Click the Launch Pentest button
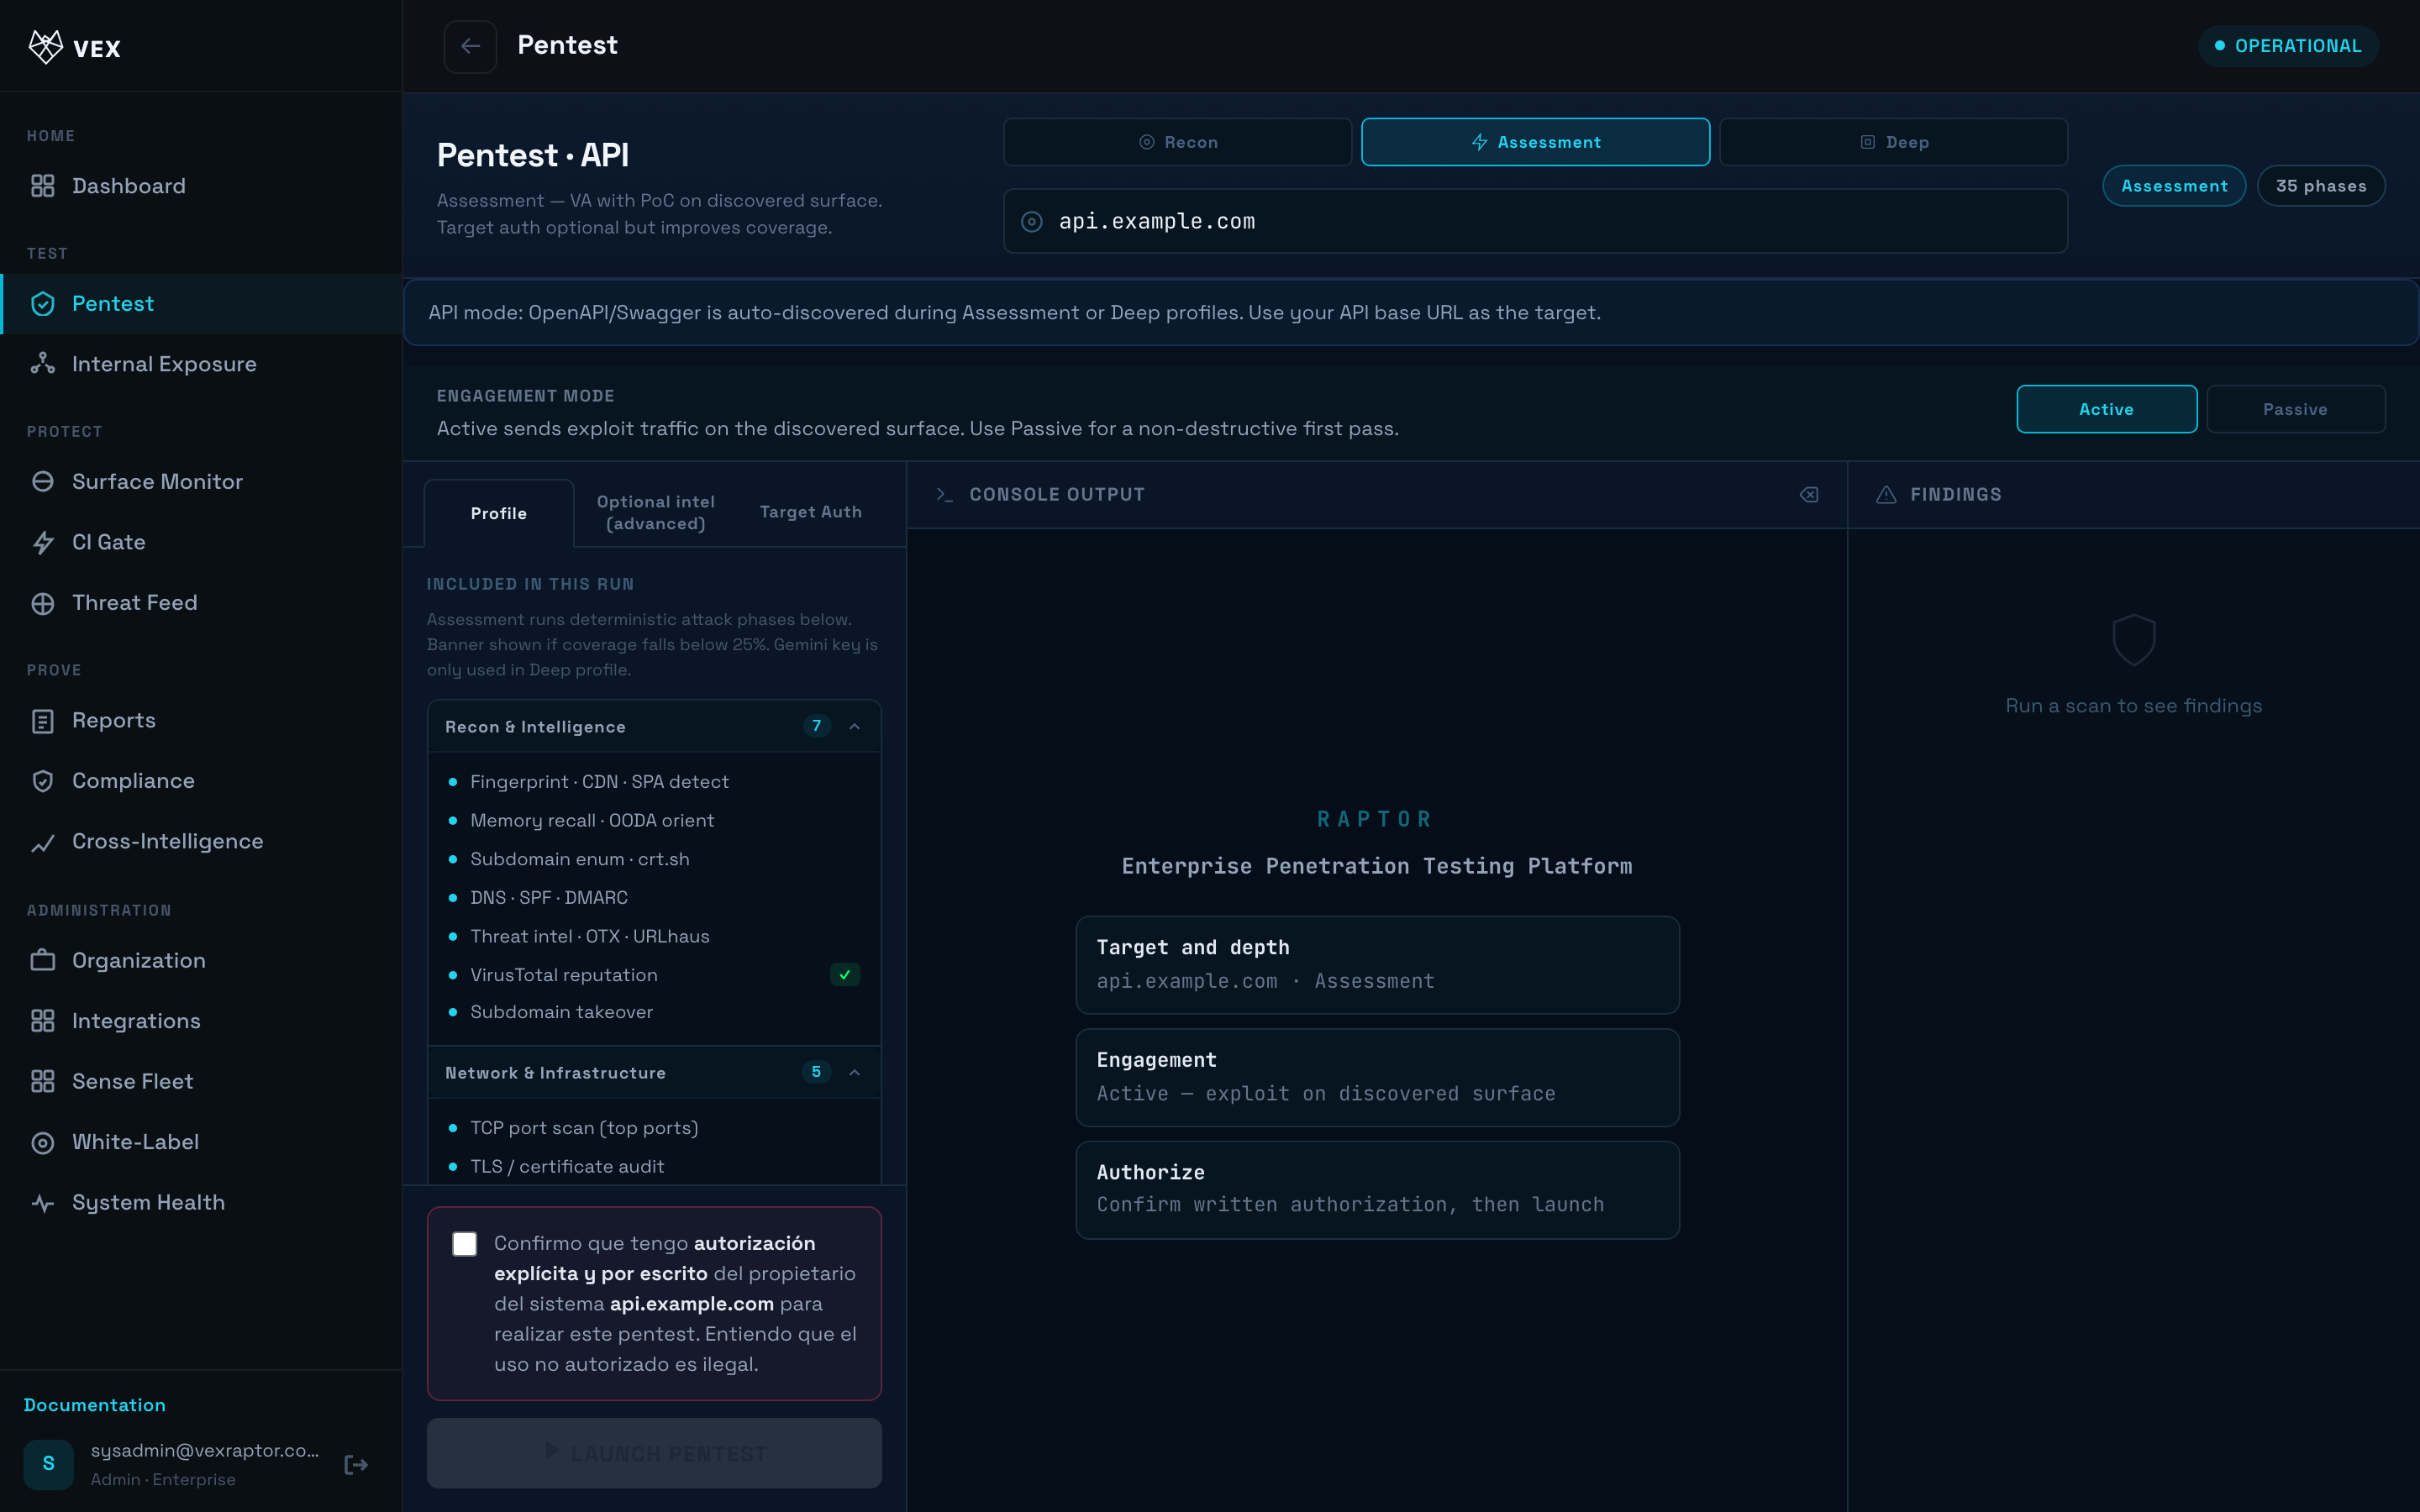This screenshot has height=1512, width=2420. pyautogui.click(x=654, y=1453)
